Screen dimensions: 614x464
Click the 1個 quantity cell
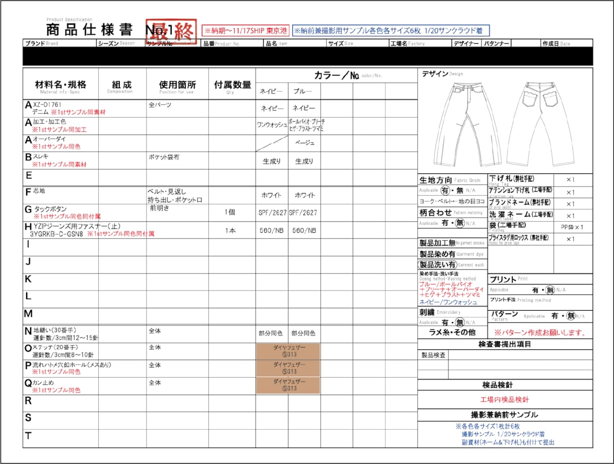[230, 213]
